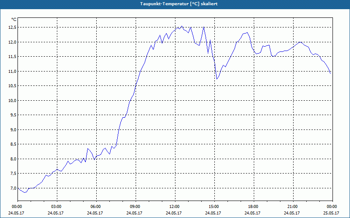The height and width of the screenshot is (218, 350).
Task: Select the 10,0 y-axis label
Action: point(13,101)
